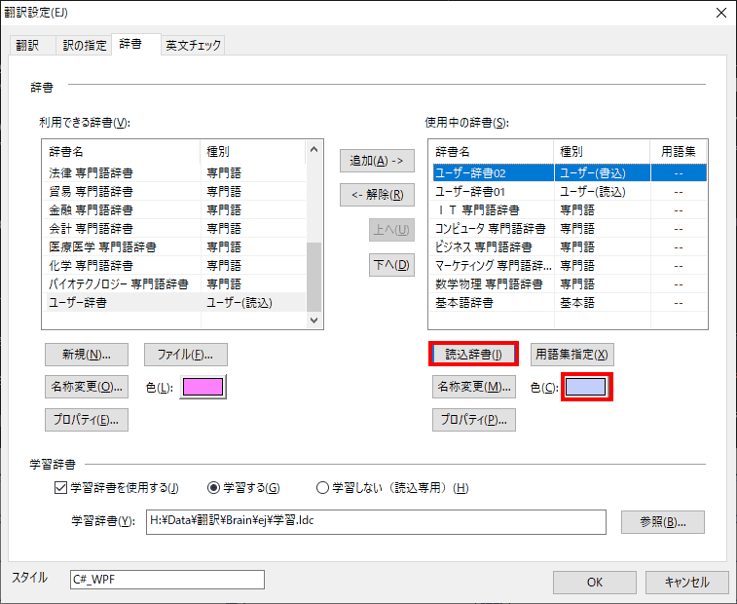Image resolution: width=737 pixels, height=604 pixels.
Task: Click 名称変更(O)... under available dictionaries
Action: (87, 387)
